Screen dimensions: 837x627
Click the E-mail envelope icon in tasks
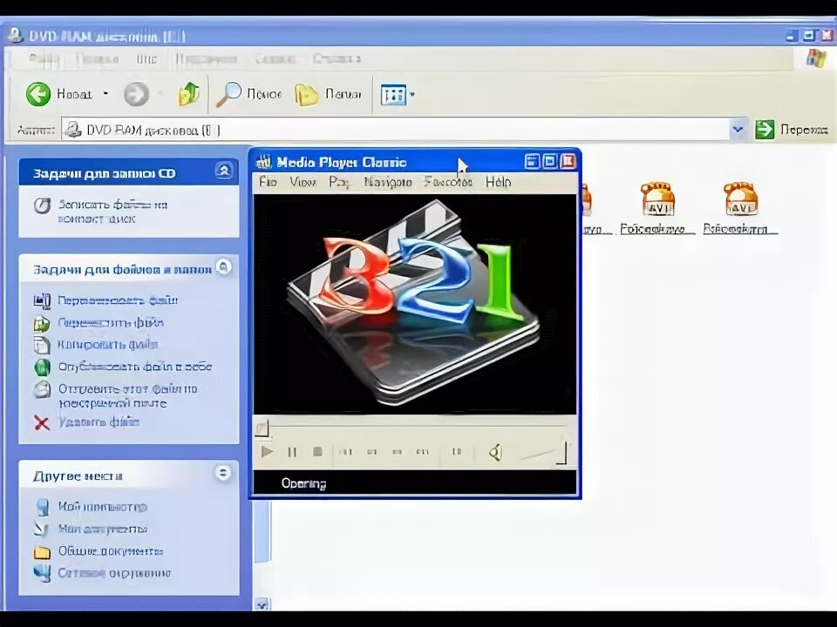(42, 389)
